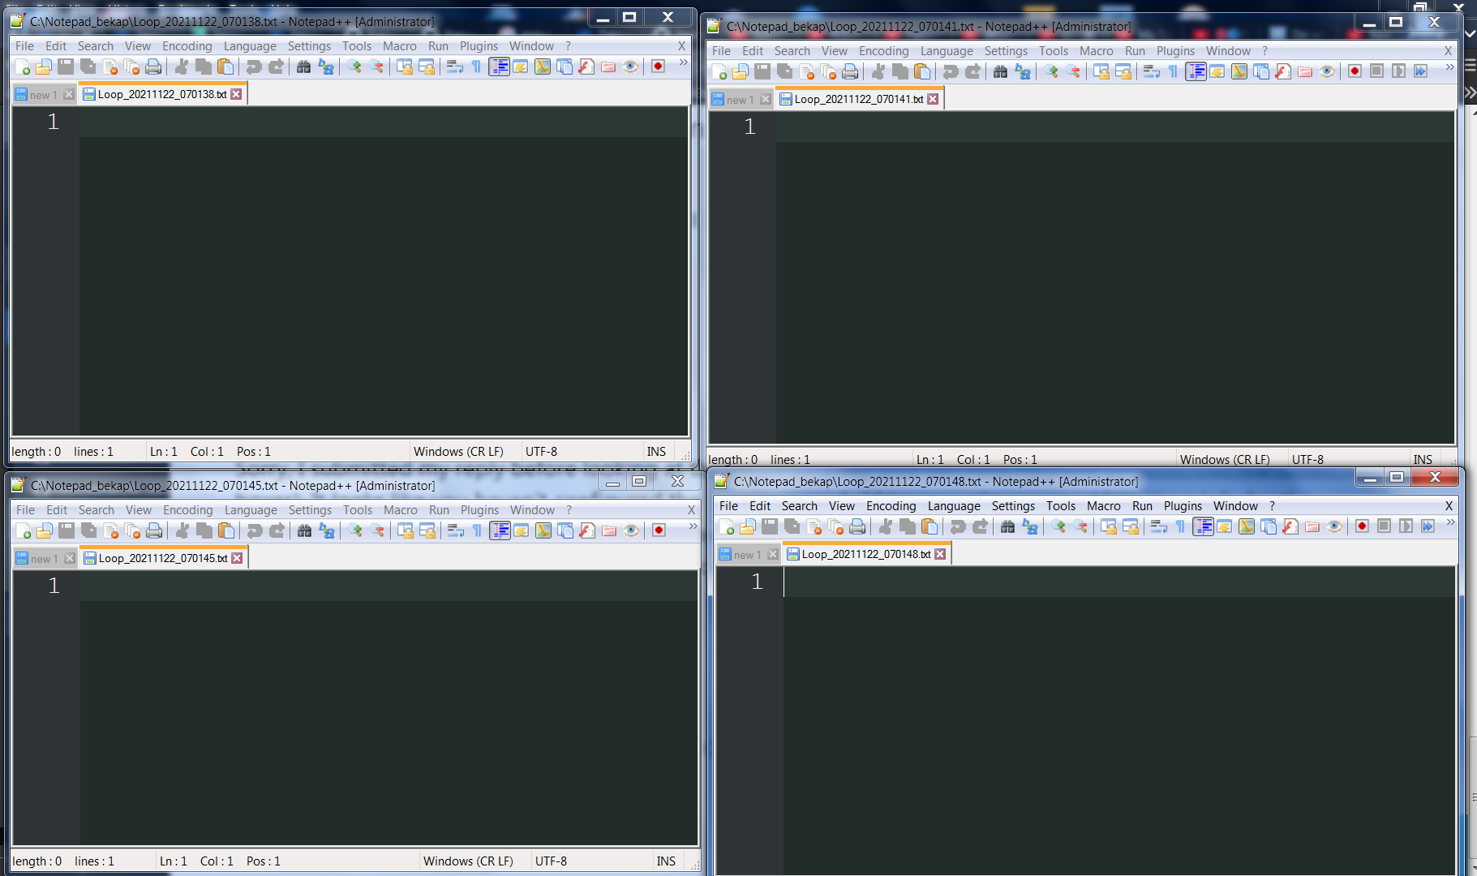The image size is (1477, 876).
Task: Open Search menu in the 070141 window
Action: pos(792,51)
